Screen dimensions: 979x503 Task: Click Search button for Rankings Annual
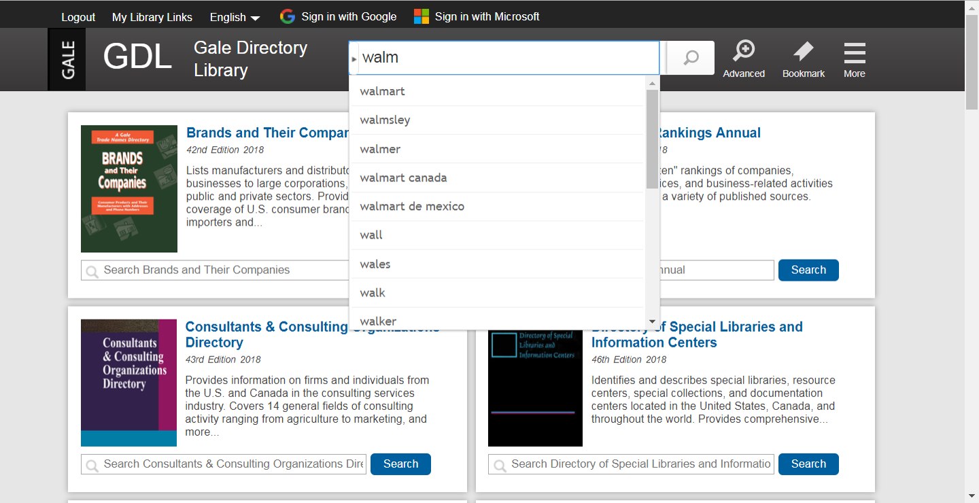point(808,270)
